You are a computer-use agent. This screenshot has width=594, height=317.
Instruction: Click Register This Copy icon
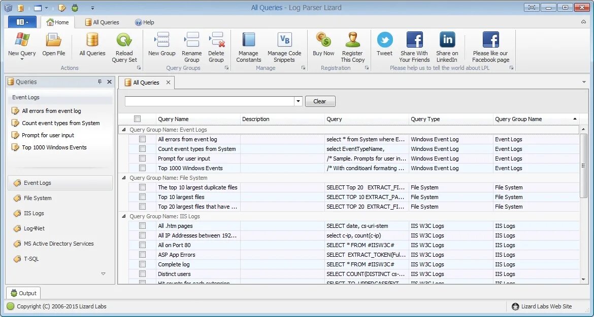pyautogui.click(x=352, y=40)
